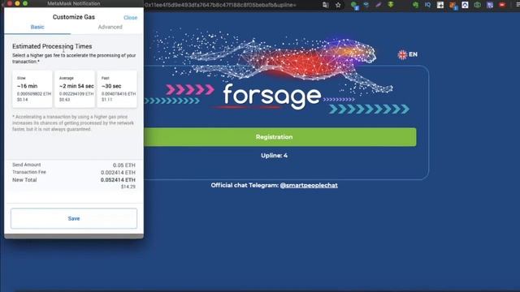Open the MetaMask fox extension icon
The image size is (520, 292).
[453, 6]
